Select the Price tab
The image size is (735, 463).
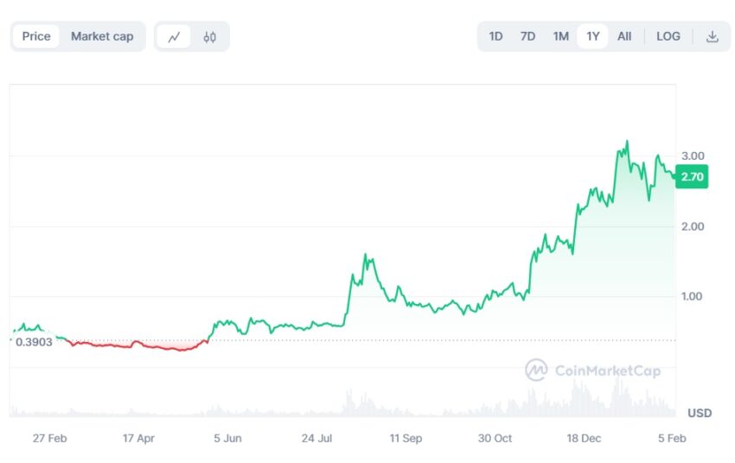pyautogui.click(x=36, y=36)
